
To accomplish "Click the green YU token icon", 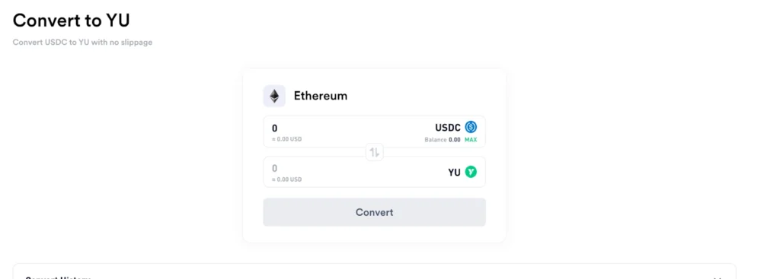I will coord(471,173).
